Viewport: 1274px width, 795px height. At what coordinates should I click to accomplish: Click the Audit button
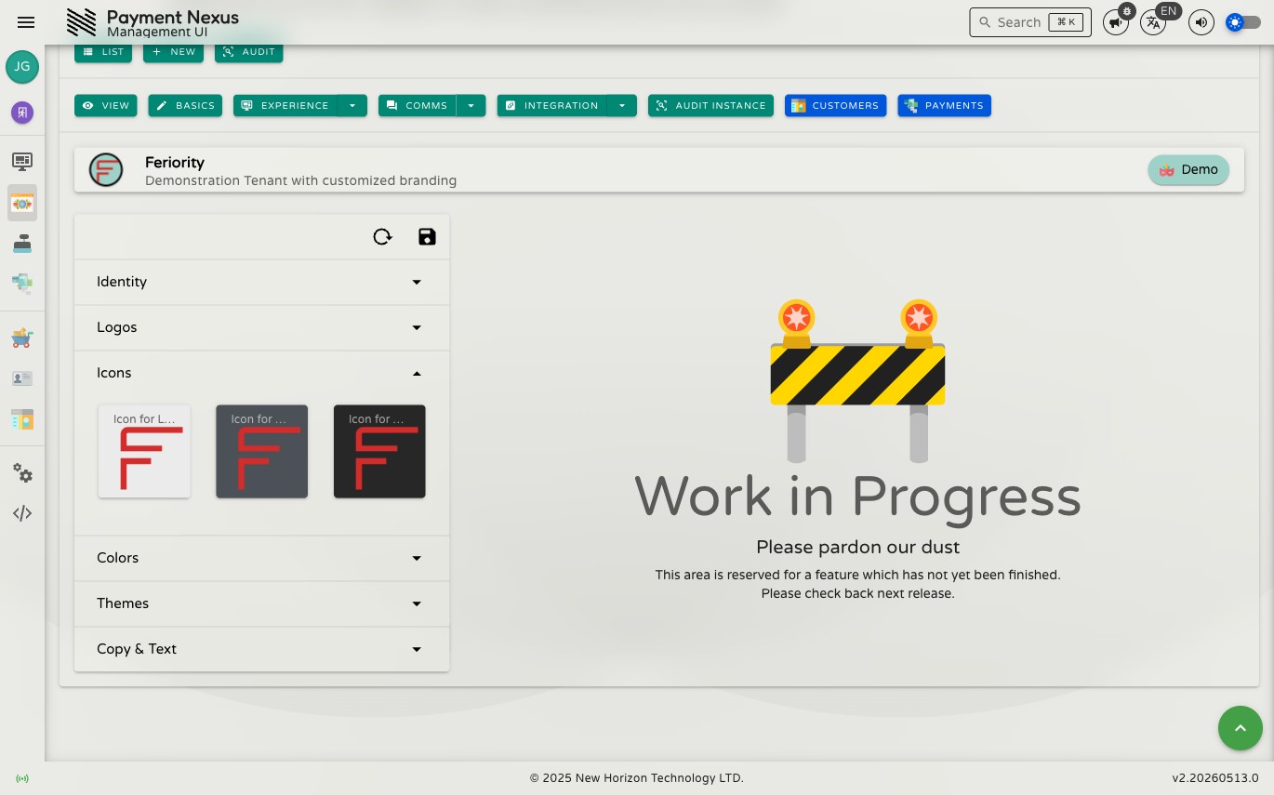[248, 52]
